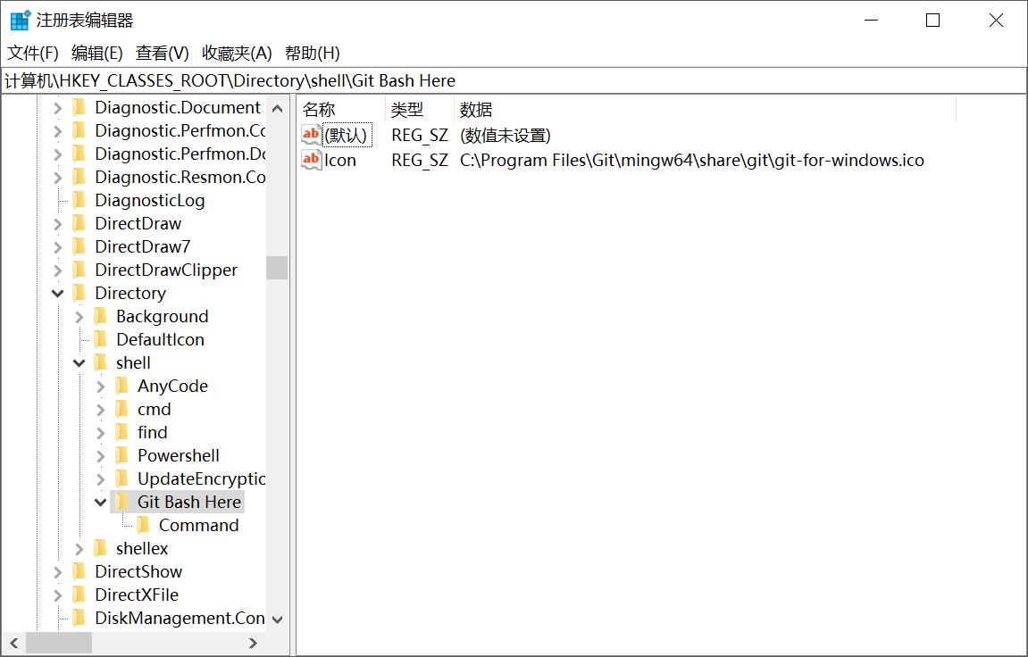Click the tree vertical scrollbar thumb

click(278, 267)
